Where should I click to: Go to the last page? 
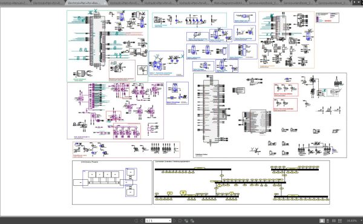(x=180, y=220)
